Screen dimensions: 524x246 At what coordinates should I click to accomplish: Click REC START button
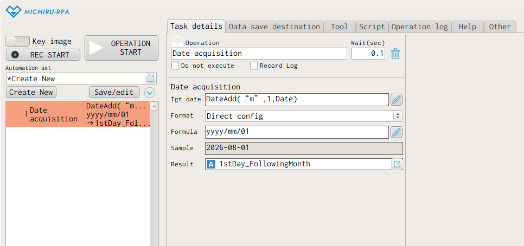tap(43, 55)
